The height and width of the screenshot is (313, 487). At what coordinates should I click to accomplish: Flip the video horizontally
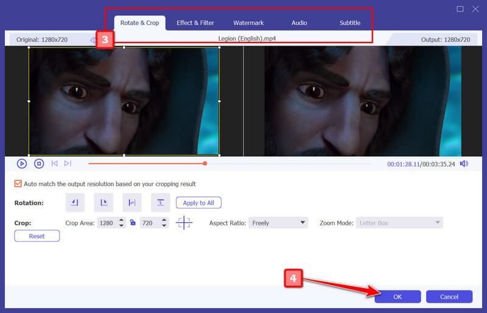131,202
